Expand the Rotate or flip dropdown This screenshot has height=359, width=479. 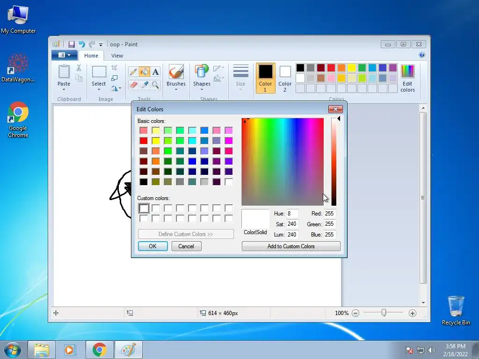tap(116, 88)
